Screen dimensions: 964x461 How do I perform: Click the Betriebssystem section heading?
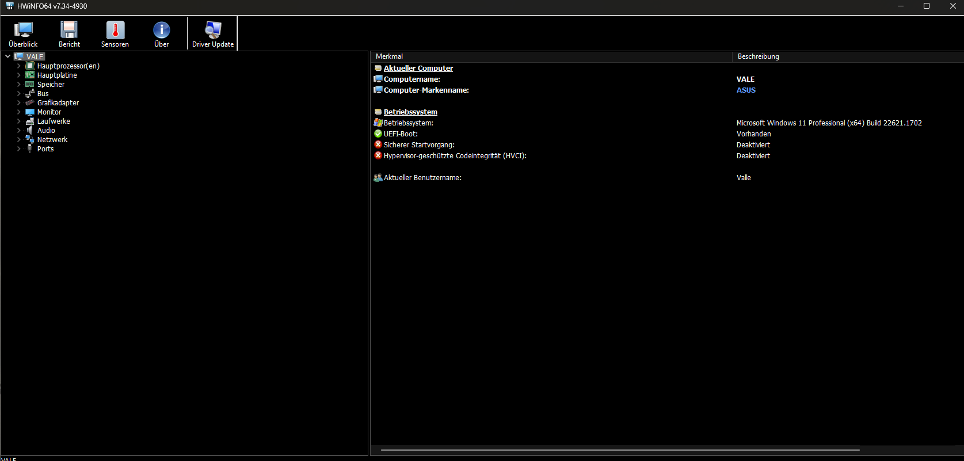[x=410, y=112]
